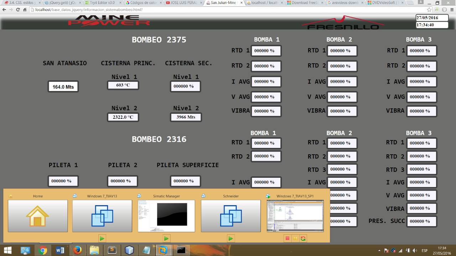
Task: Click the browser home icon
Action: [x=25, y=10]
